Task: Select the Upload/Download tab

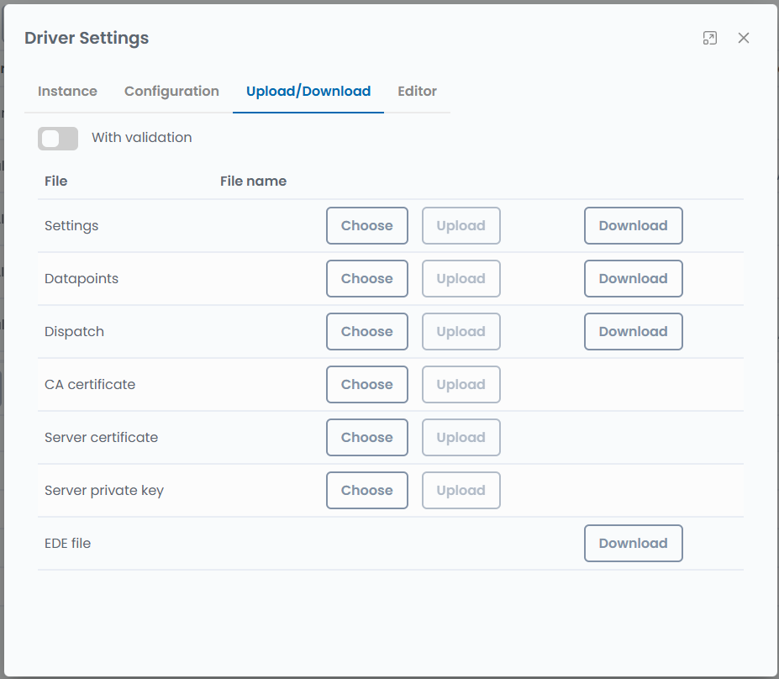Action: (x=308, y=92)
